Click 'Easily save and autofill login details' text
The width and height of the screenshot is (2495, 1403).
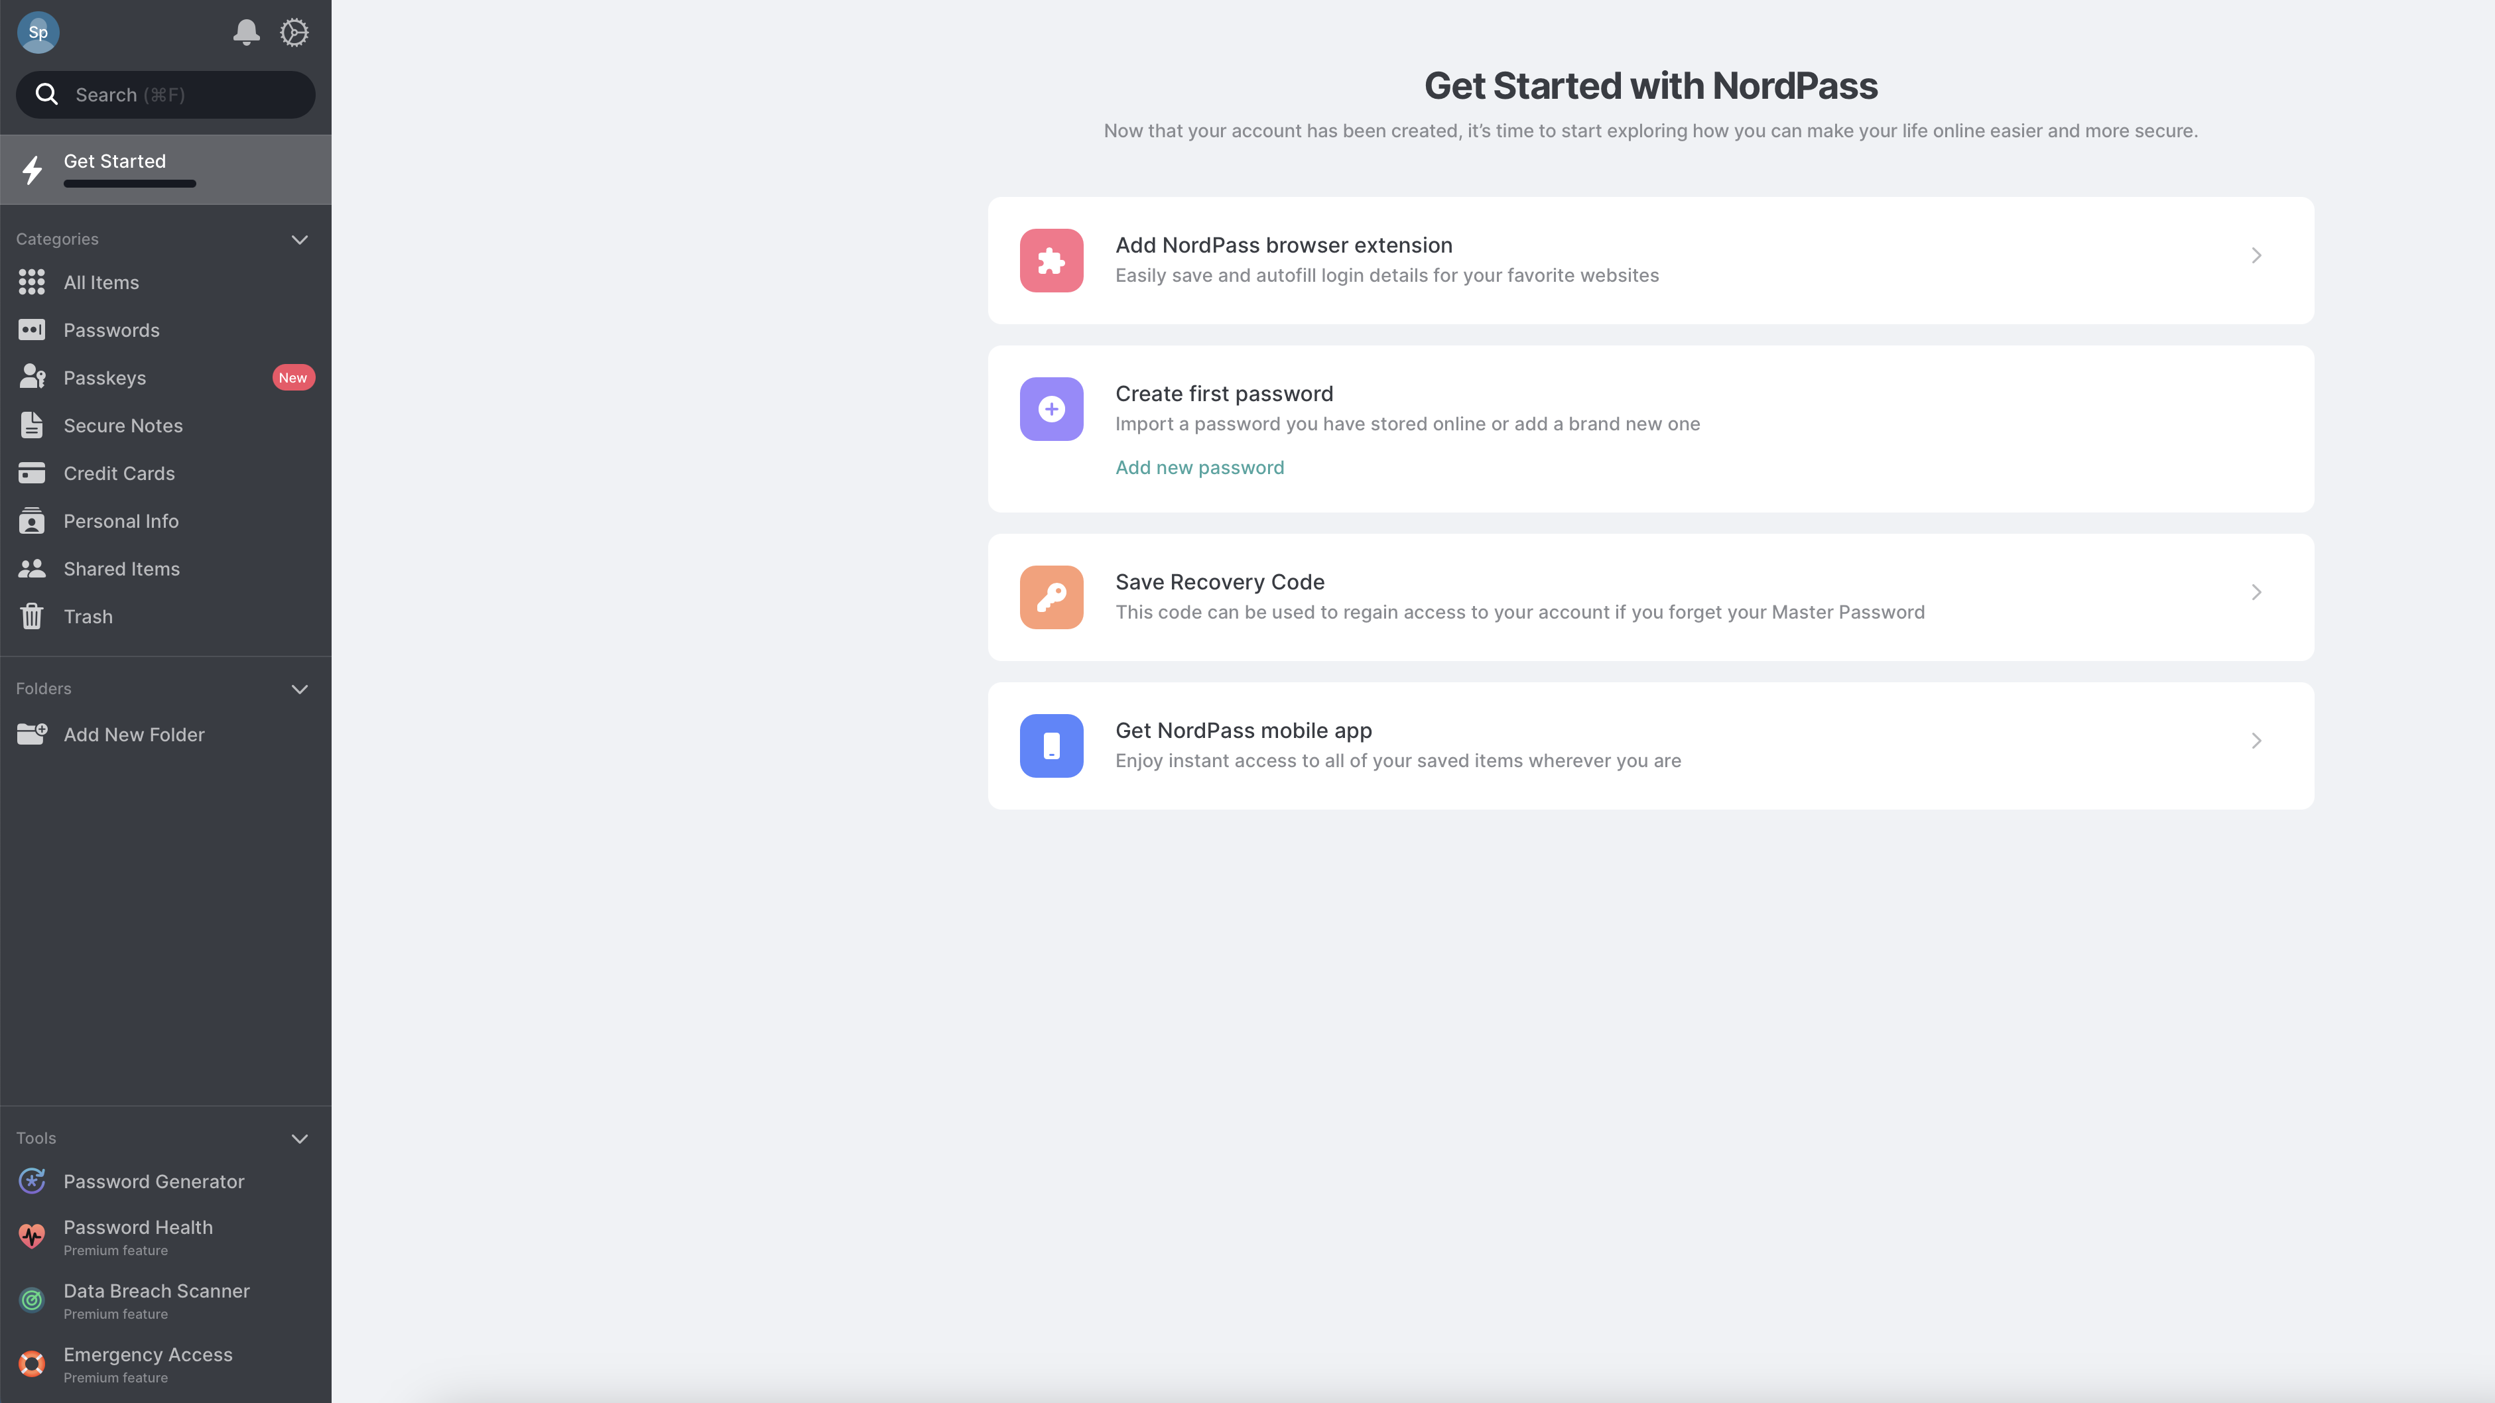click(1387, 275)
